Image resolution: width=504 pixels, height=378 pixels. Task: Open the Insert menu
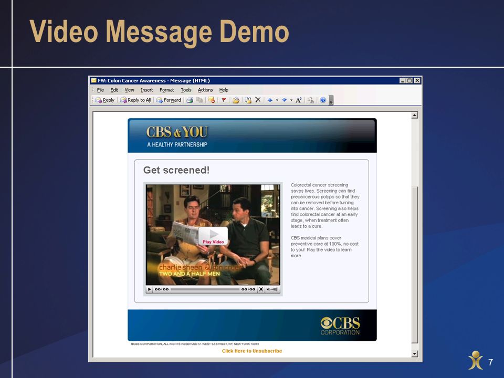[x=147, y=90]
